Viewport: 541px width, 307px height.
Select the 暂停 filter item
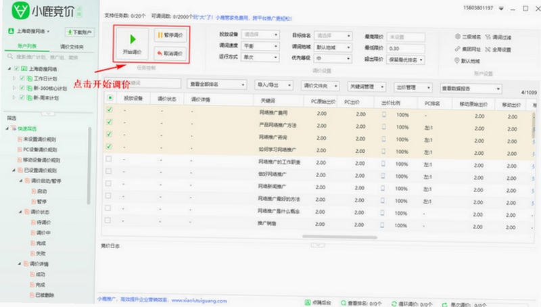click(39, 202)
